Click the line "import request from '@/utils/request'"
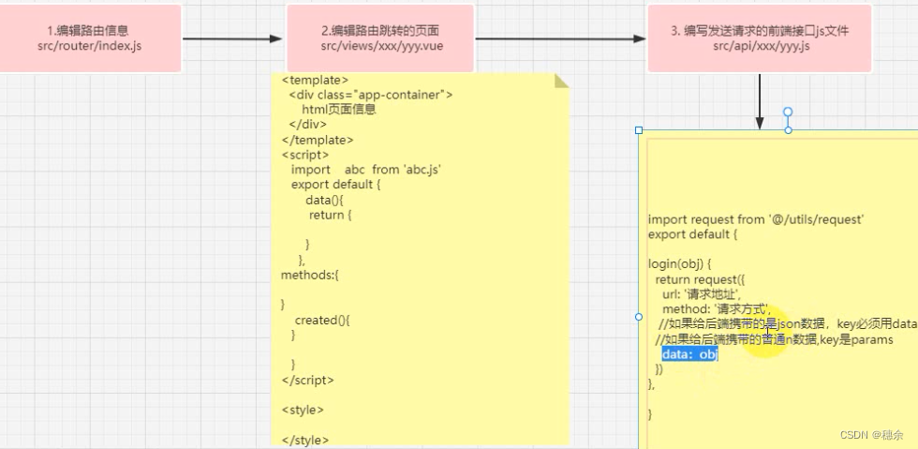Screen dimensions: 918x449 757,219
